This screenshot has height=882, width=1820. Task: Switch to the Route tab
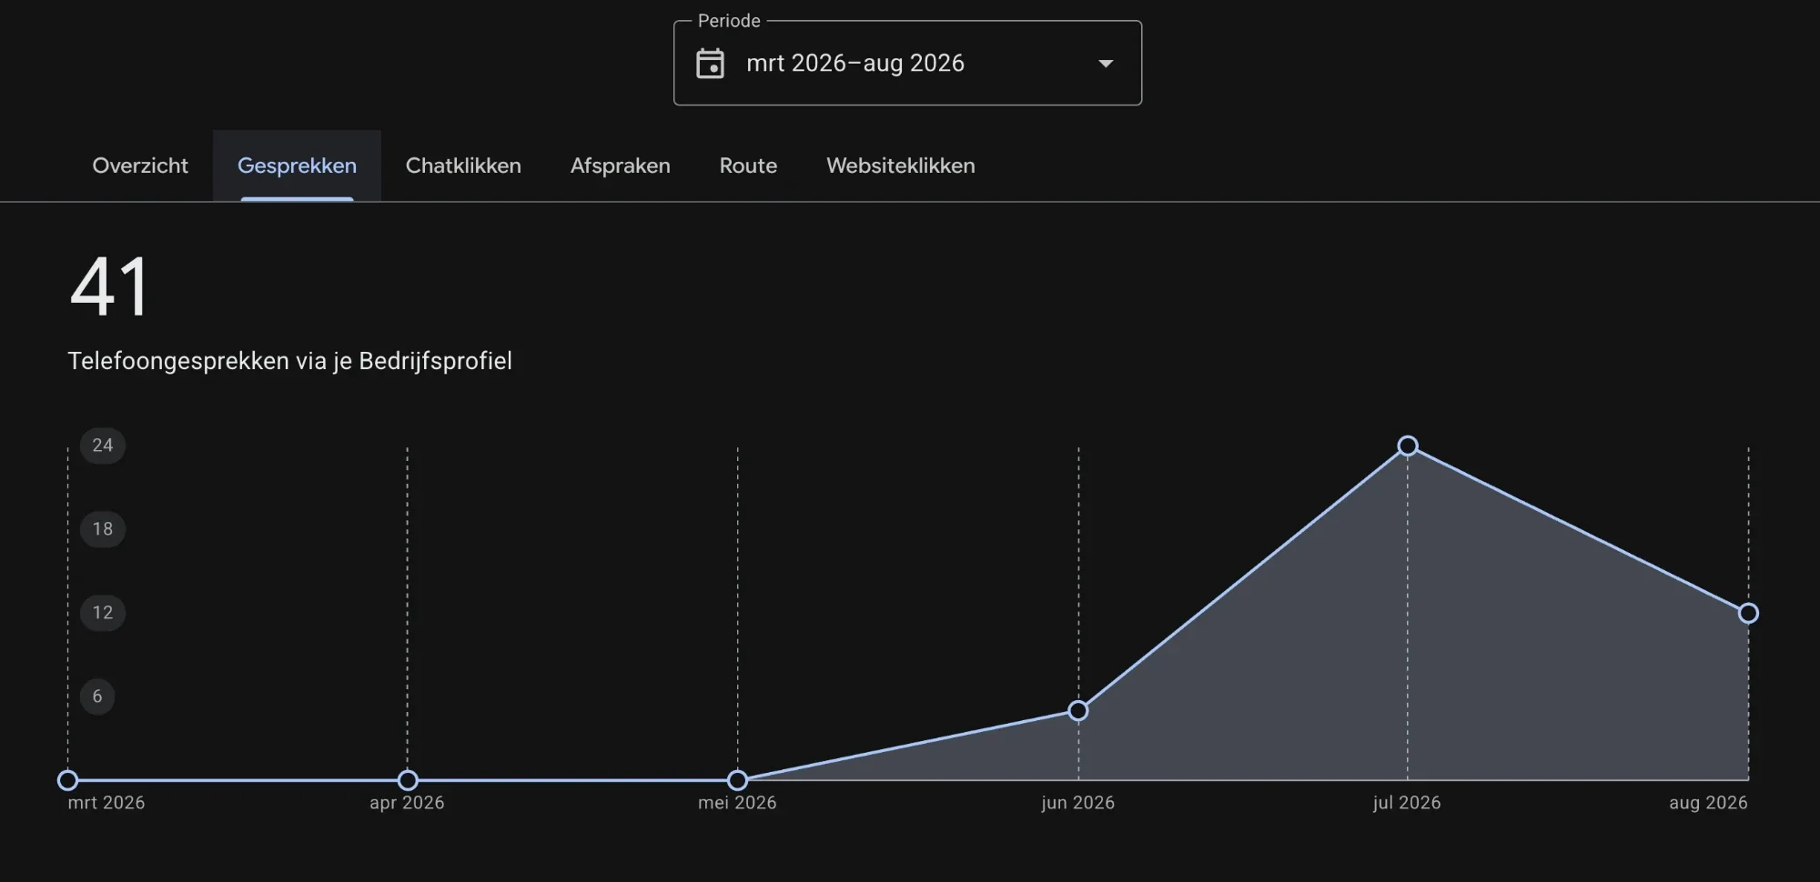[x=748, y=165]
